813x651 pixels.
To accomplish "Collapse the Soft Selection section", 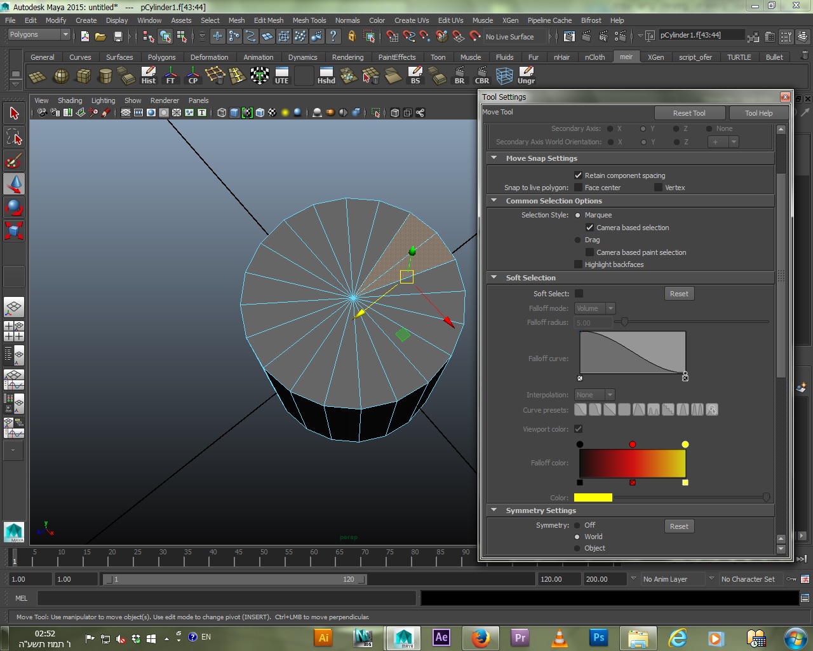I will pos(494,278).
